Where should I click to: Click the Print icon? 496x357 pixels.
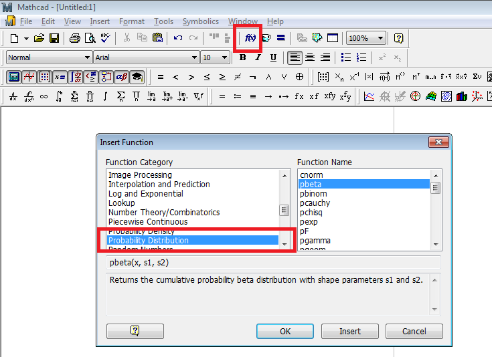(75, 38)
